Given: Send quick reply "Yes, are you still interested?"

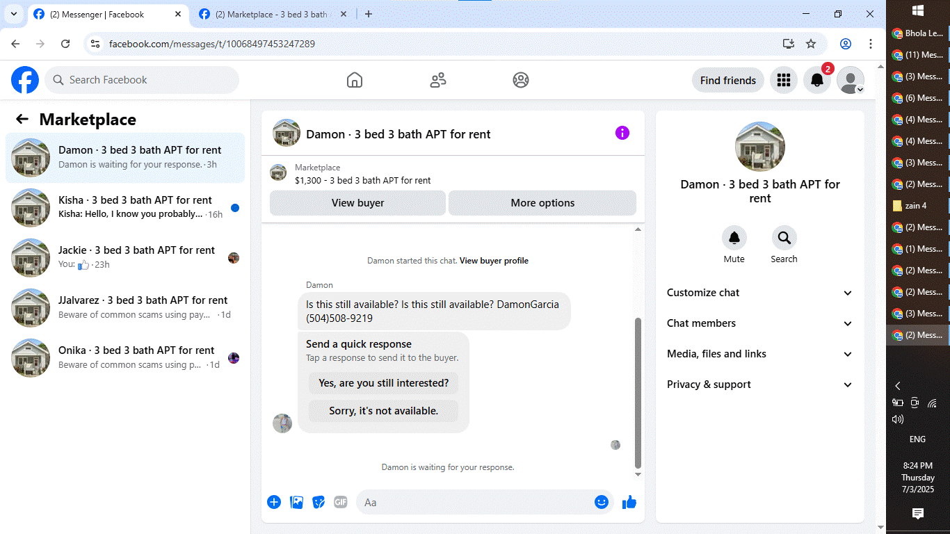Looking at the screenshot, I should pyautogui.click(x=383, y=383).
